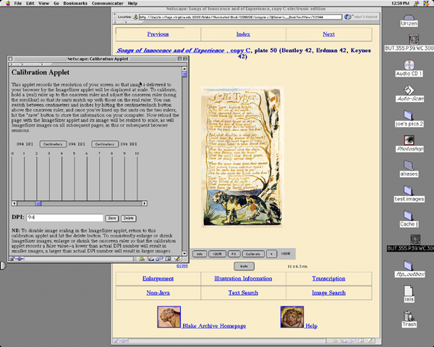Select the Trash icon

[409, 319]
